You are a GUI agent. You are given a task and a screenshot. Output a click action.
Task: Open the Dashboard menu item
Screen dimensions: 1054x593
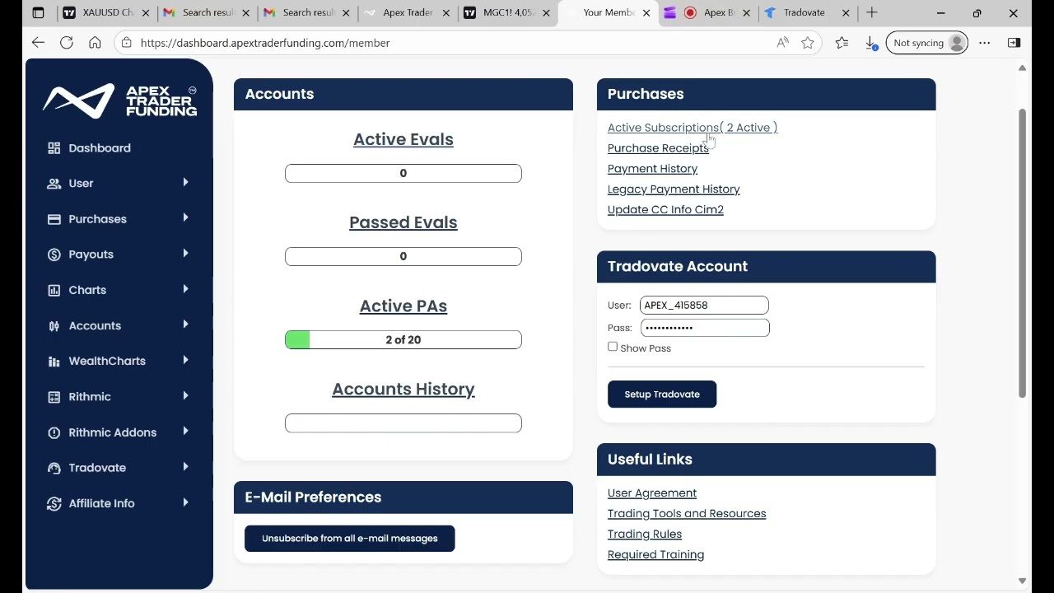pos(100,148)
